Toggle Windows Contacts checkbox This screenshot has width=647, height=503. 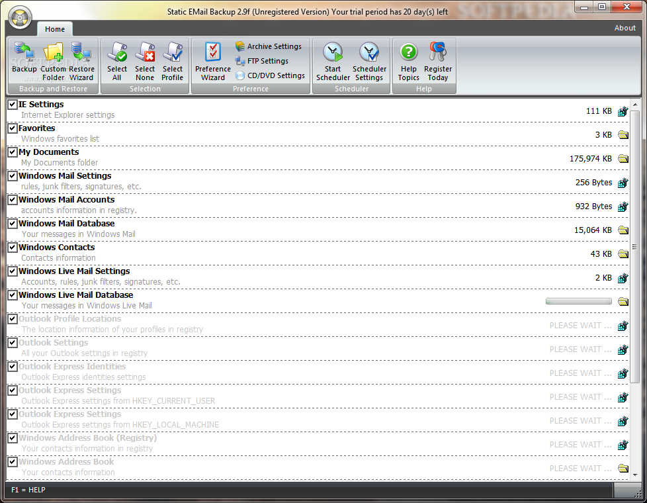[13, 248]
